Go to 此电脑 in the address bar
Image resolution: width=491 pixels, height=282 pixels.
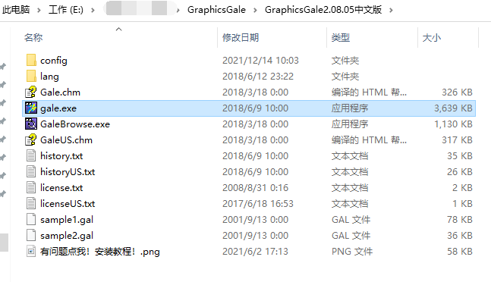[16, 10]
